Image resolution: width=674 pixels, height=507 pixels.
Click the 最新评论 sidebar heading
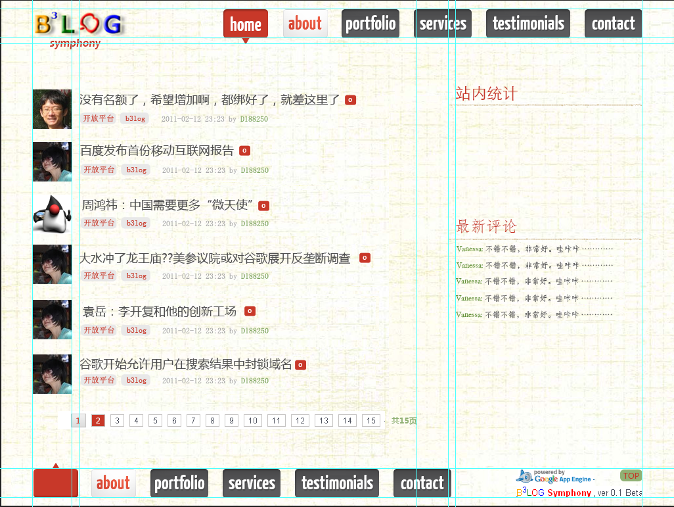pyautogui.click(x=486, y=226)
